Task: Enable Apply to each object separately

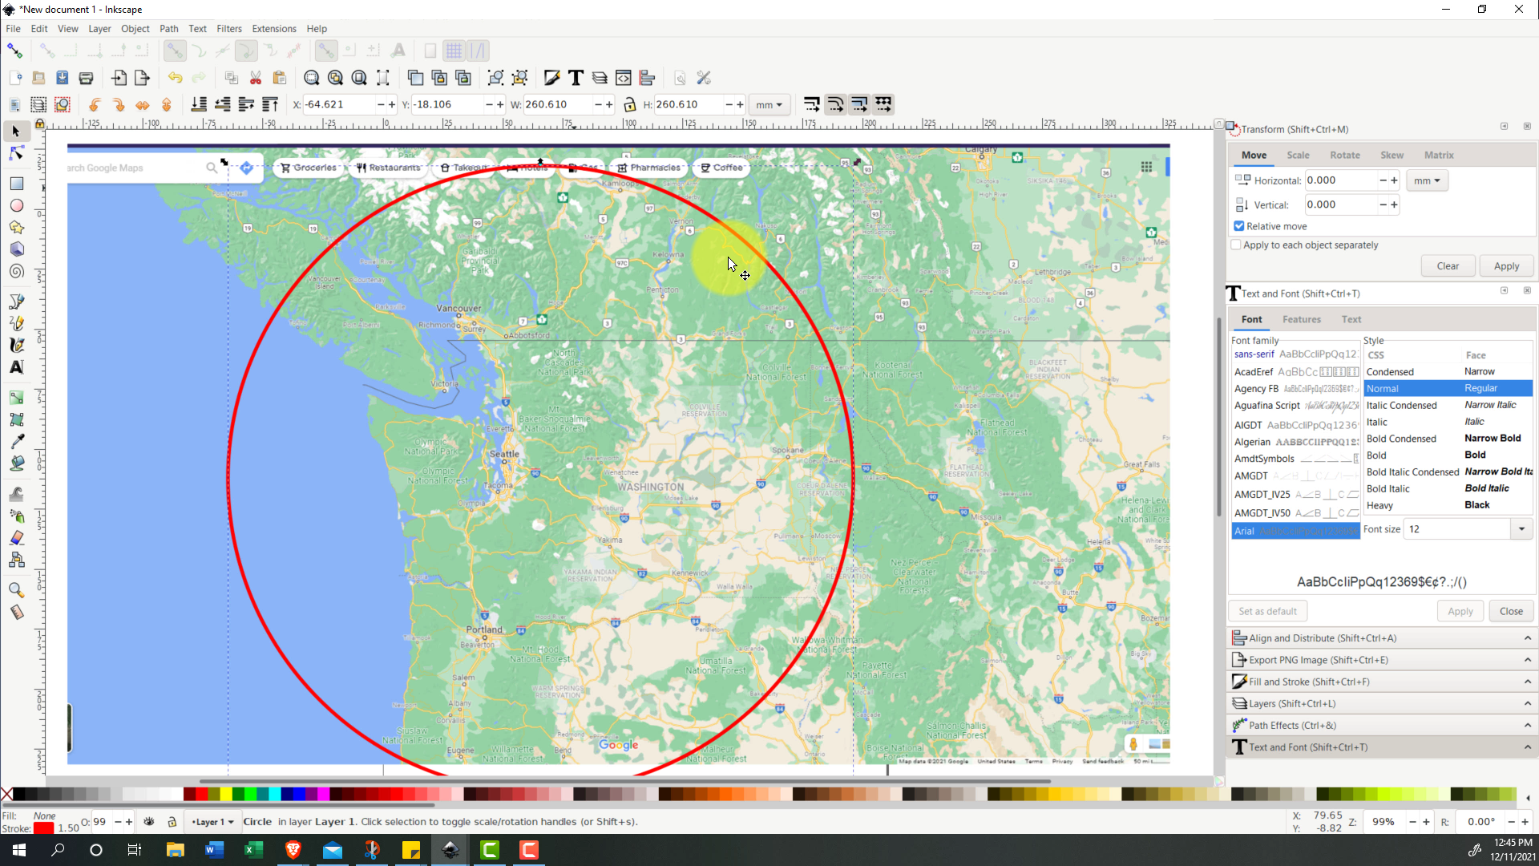Action: [x=1236, y=245]
